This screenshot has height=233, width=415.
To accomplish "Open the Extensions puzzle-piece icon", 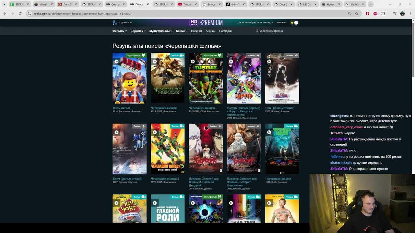I will [x=383, y=14].
